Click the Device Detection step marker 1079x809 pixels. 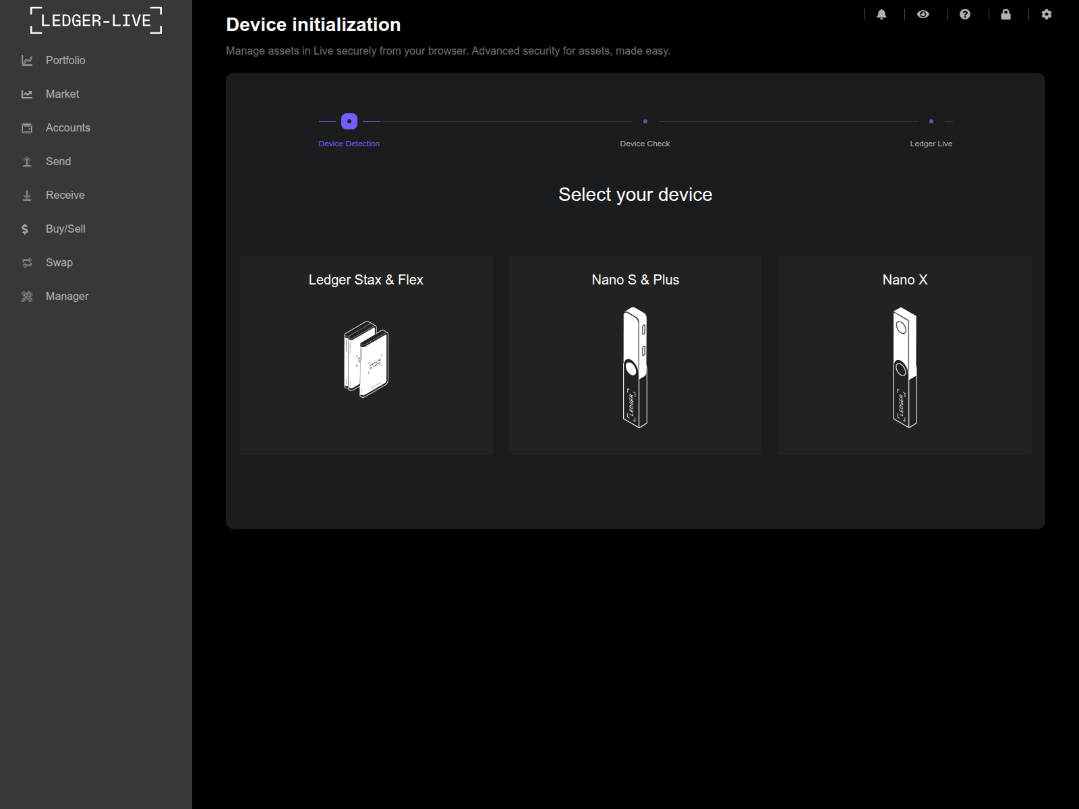click(x=349, y=121)
